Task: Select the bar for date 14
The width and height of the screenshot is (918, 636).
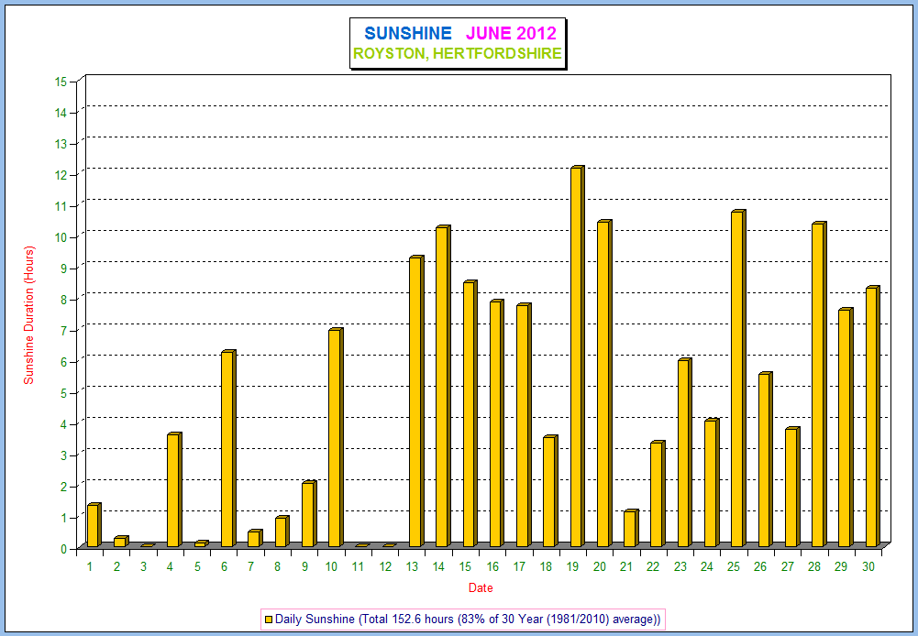Action: pyautogui.click(x=443, y=386)
